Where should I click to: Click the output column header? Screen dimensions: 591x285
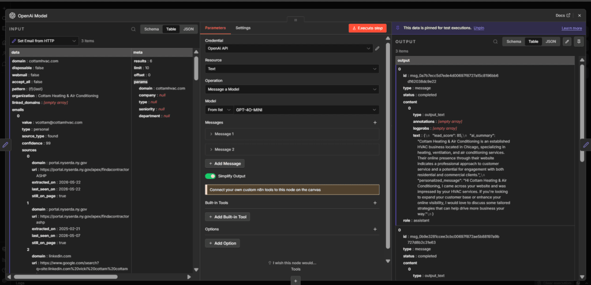[485, 61]
